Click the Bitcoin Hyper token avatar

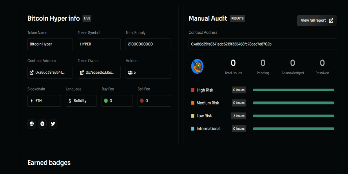tap(197, 66)
